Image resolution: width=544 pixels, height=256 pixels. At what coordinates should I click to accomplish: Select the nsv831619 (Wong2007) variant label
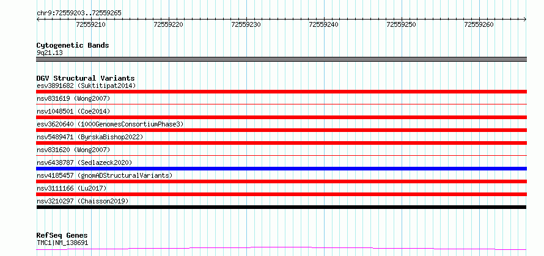coord(73,98)
